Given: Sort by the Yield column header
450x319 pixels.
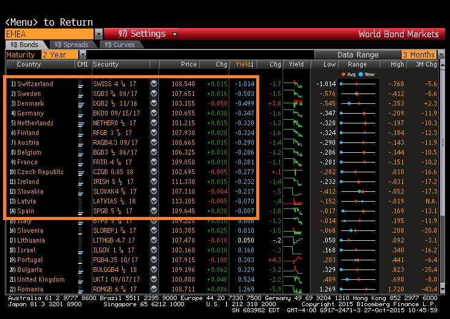Looking at the screenshot, I should 245,64.
